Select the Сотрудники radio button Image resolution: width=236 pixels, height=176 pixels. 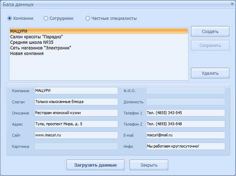pos(46,18)
